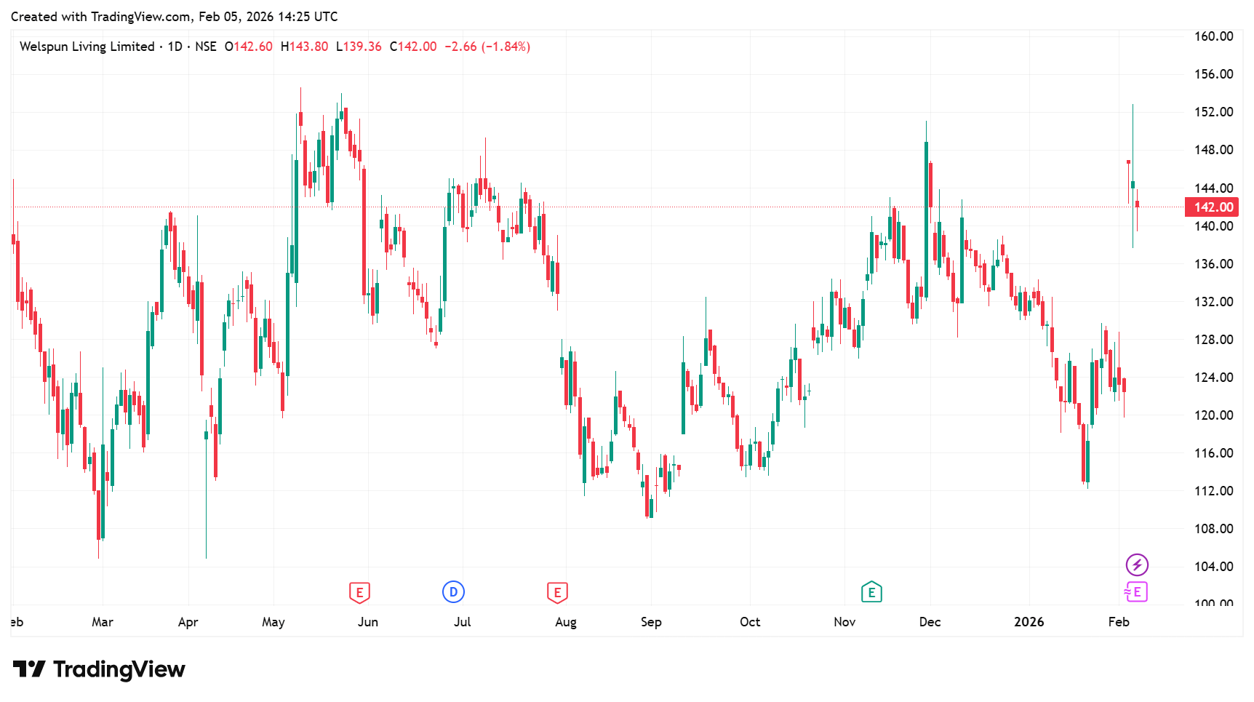Click the 1D interval label
The height and width of the screenshot is (702, 1254).
[x=175, y=47]
